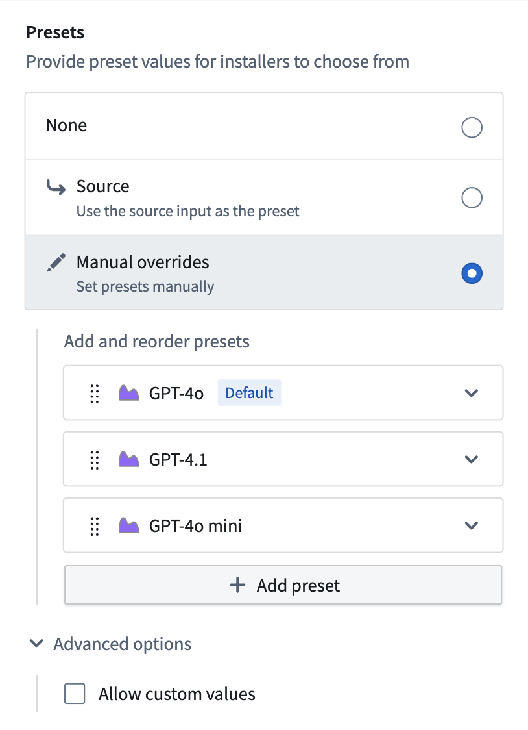Click the purple model icon for GPT-4o mini
Screen dimensions: 528x730
(128, 525)
